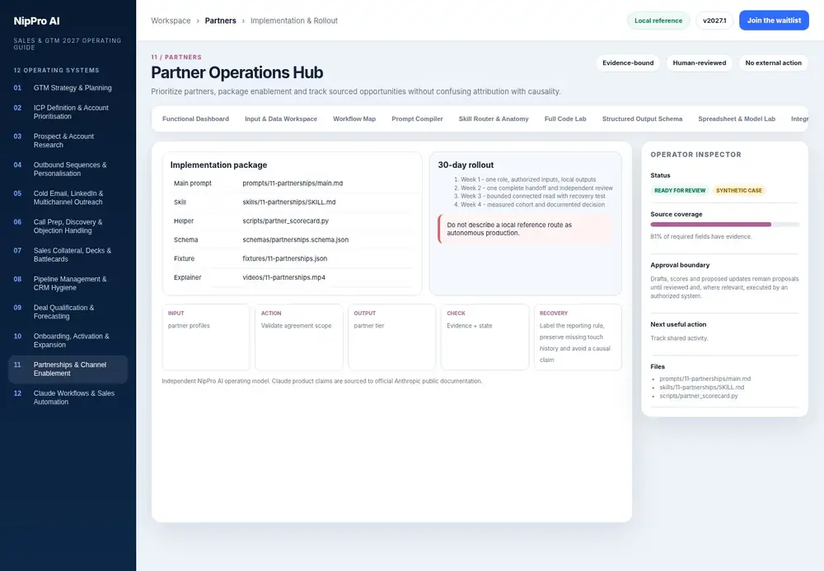Image resolution: width=824 pixels, height=571 pixels.
Task: Click the CHECK Evidence + state card
Action: point(485,337)
